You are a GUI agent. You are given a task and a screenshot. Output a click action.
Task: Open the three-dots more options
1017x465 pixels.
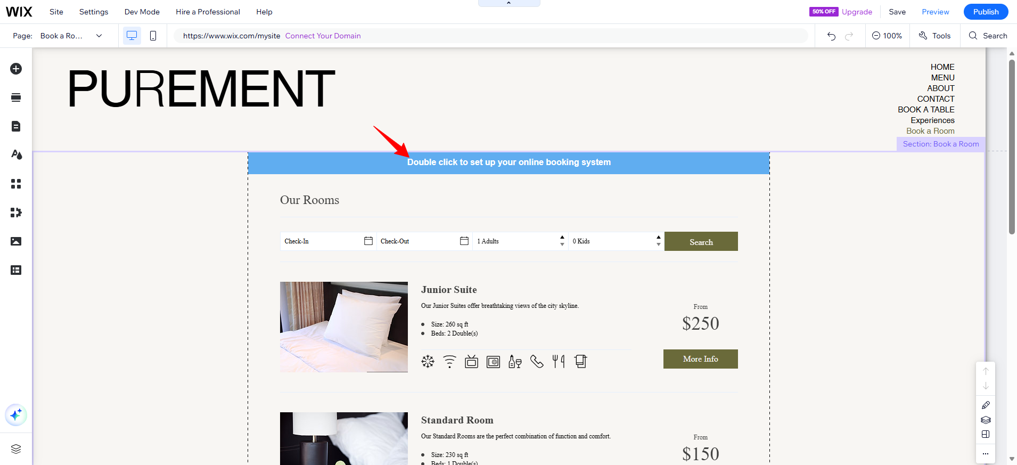pos(986,454)
